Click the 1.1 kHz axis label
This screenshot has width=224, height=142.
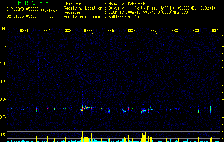coord(3,46)
